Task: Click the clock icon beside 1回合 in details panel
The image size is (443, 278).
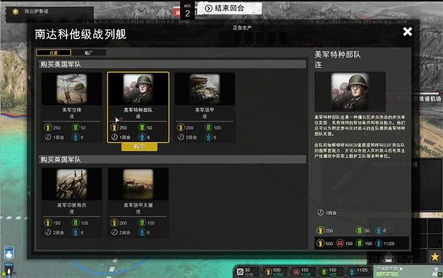Action: point(320,213)
